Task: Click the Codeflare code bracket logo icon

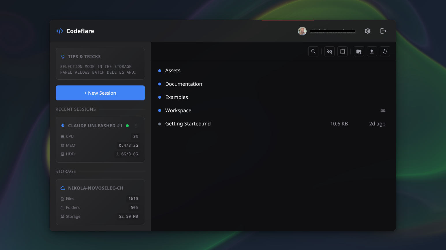Action: click(x=59, y=31)
